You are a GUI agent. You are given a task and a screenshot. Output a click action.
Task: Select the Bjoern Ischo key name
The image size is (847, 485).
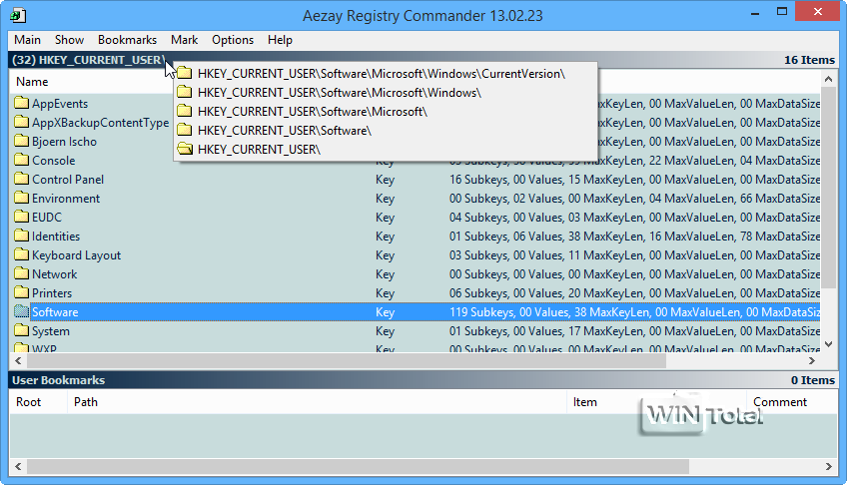click(x=64, y=142)
